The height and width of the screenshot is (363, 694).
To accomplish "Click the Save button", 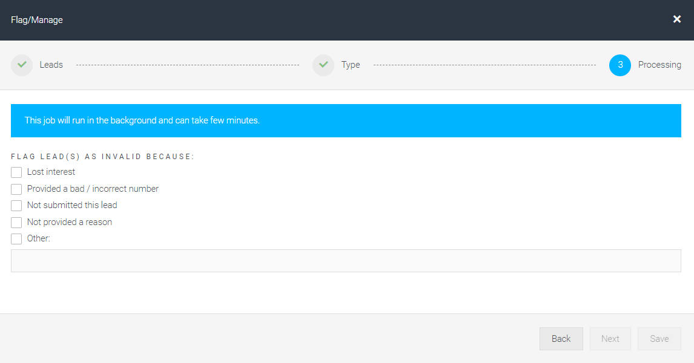I will click(659, 339).
